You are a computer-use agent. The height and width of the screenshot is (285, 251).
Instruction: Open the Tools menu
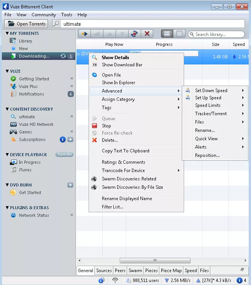click(x=67, y=15)
